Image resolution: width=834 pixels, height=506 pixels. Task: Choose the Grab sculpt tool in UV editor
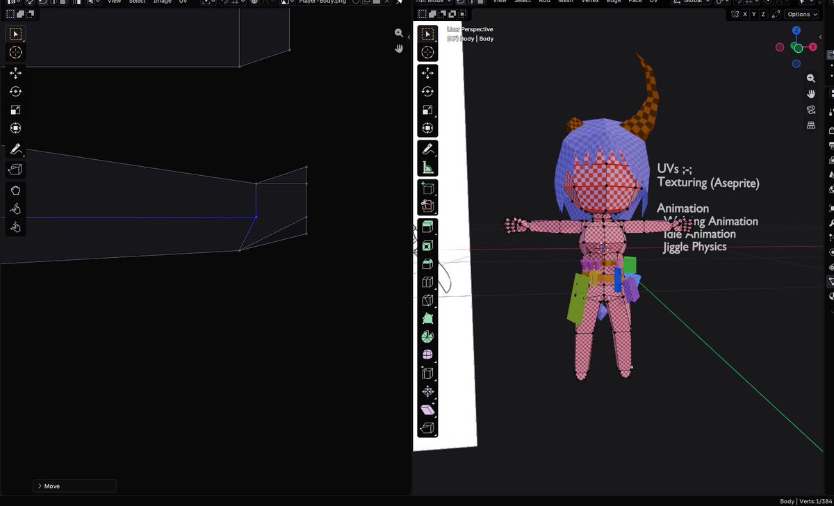coord(15,190)
